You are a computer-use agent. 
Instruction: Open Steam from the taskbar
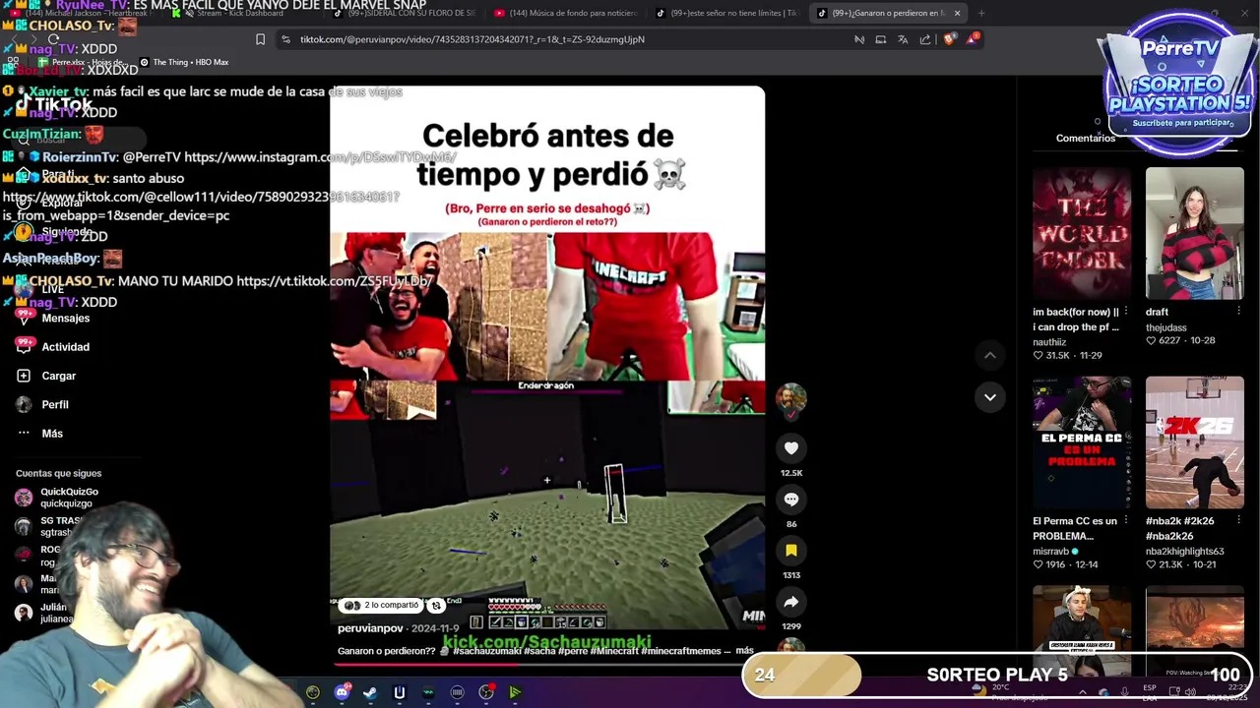pyautogui.click(x=370, y=692)
